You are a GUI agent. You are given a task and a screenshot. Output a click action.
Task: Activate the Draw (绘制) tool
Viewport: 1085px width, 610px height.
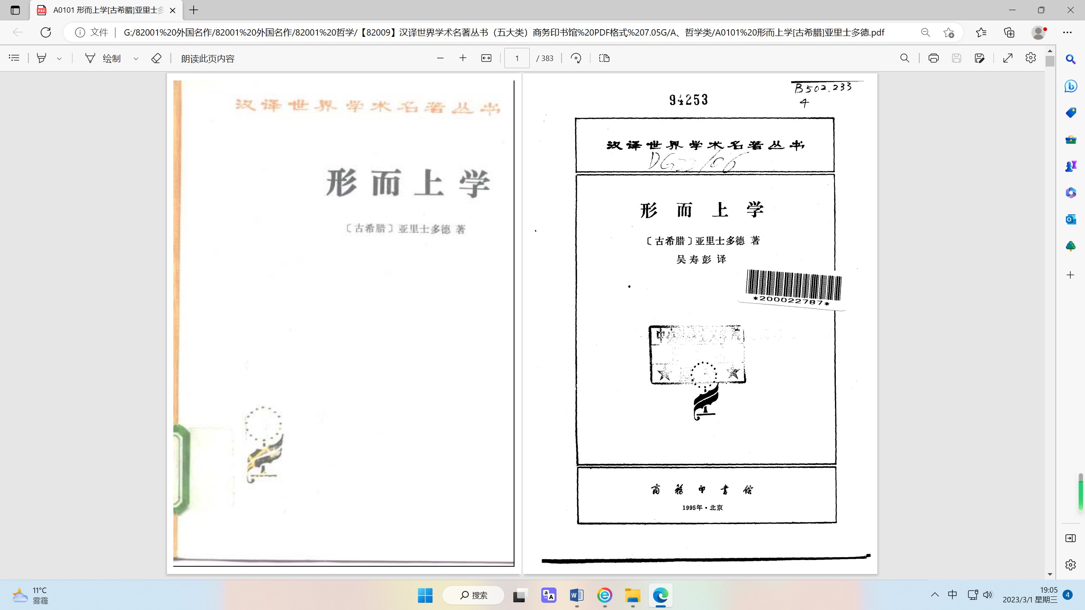103,58
